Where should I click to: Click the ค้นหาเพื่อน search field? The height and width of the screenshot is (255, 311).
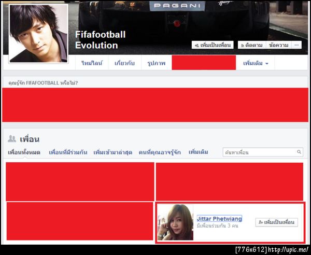tap(263, 152)
